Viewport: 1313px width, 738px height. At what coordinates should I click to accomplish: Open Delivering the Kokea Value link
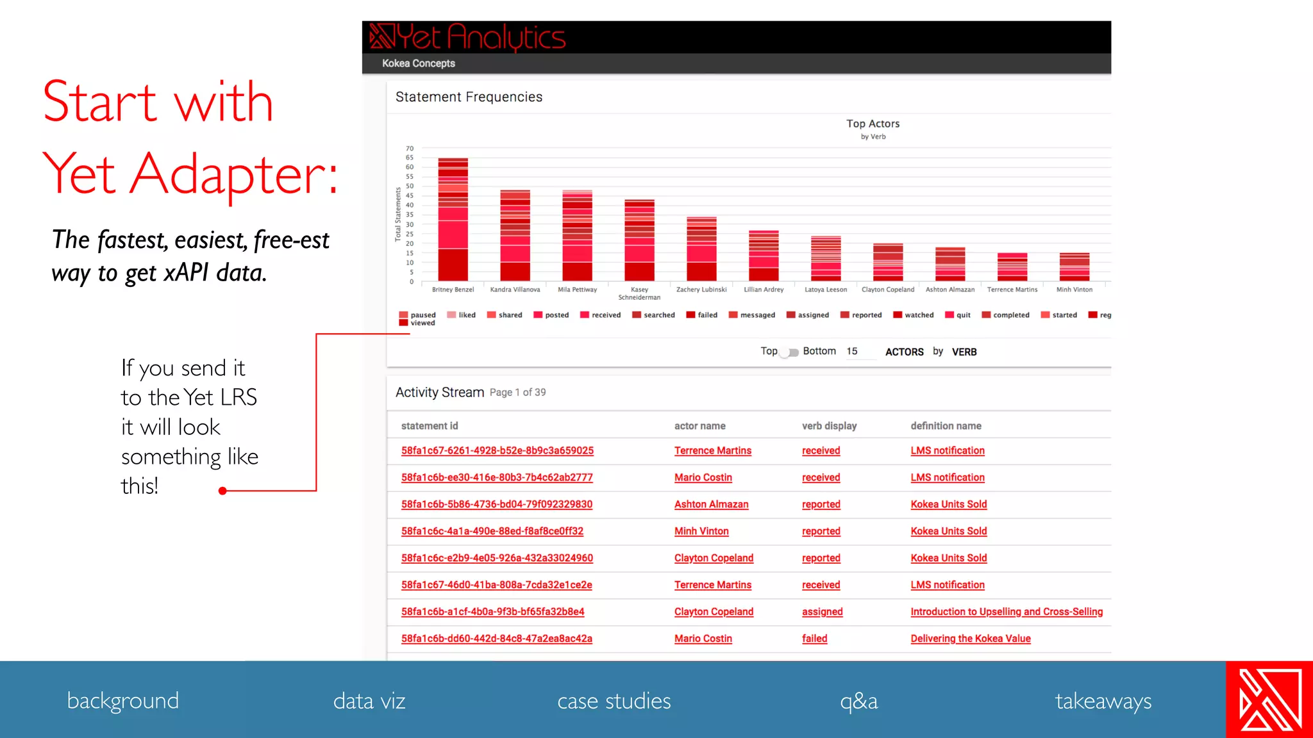pyautogui.click(x=971, y=639)
